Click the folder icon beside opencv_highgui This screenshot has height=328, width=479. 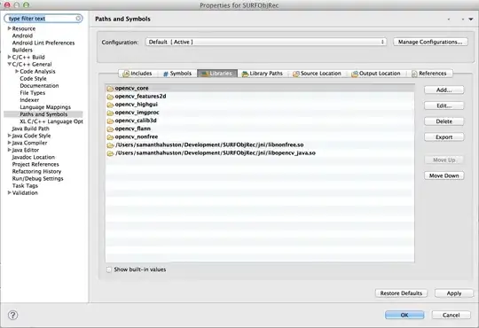coord(110,105)
